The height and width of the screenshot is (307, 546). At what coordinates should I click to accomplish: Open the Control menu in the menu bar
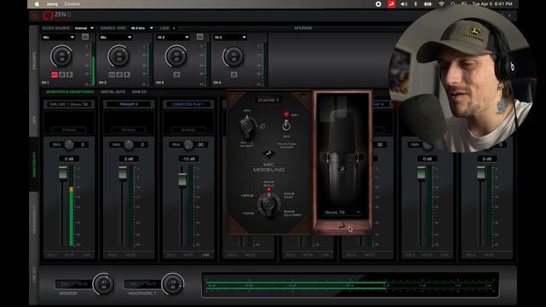coord(72,4)
